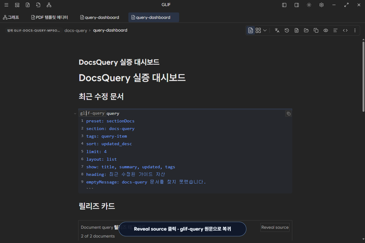Click the code line 'sort: updated_desc'
Screen dimensions: 365x243
pyautogui.click(x=109, y=144)
